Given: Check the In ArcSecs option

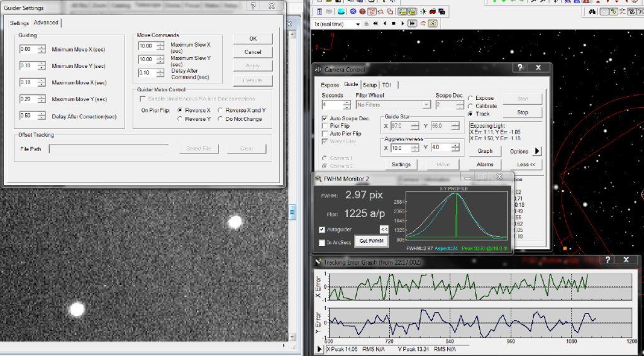Looking at the screenshot, I should pos(323,242).
